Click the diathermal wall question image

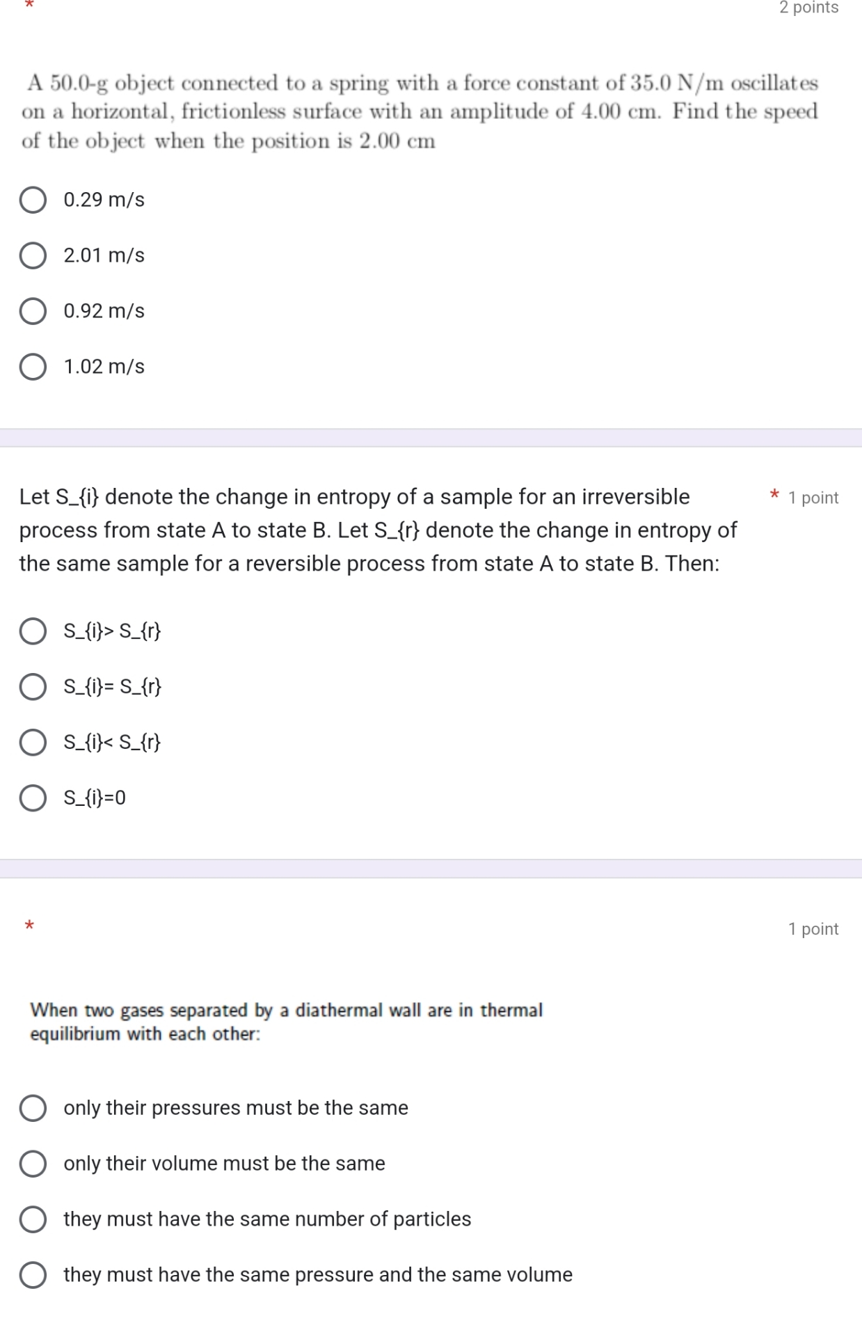(286, 1022)
